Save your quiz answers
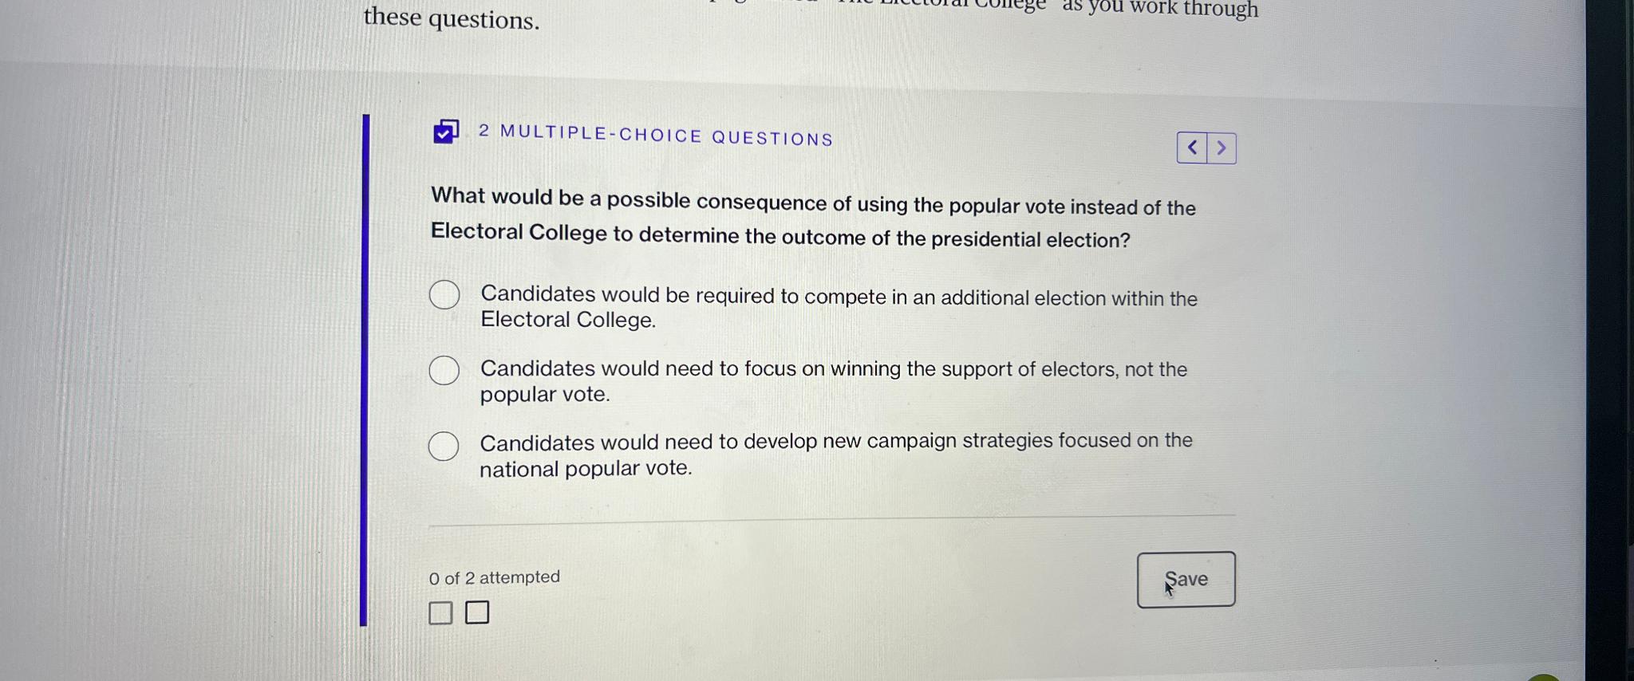Viewport: 1634px width, 681px height. coord(1186,579)
